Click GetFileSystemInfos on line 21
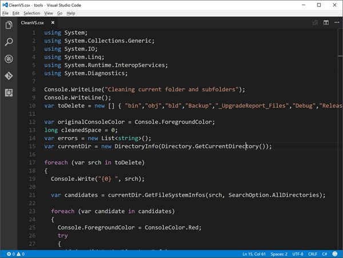The image size is (343, 258). tap(175, 195)
